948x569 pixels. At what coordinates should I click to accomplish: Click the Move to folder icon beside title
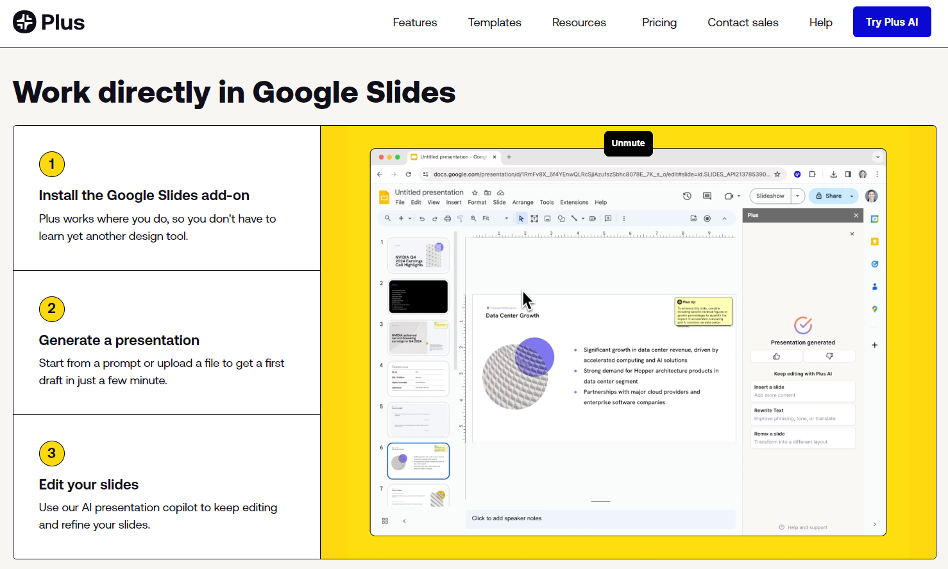[x=487, y=192]
